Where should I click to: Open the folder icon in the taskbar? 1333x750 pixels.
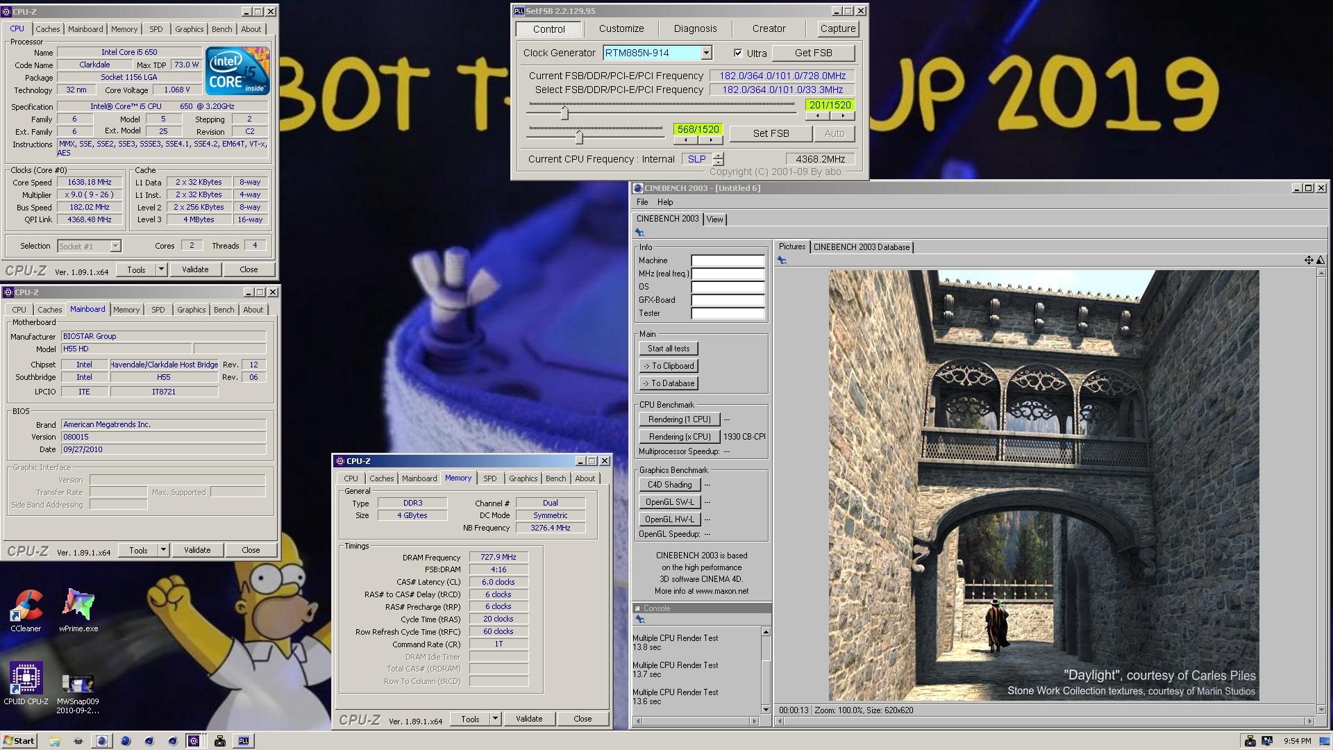point(54,741)
